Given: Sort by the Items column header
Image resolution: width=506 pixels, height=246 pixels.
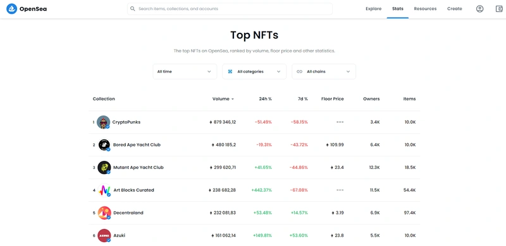Looking at the screenshot, I should (x=409, y=99).
